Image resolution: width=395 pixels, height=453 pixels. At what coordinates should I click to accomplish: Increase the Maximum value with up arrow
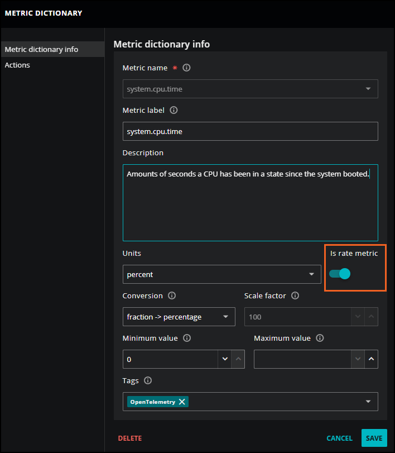(x=372, y=359)
